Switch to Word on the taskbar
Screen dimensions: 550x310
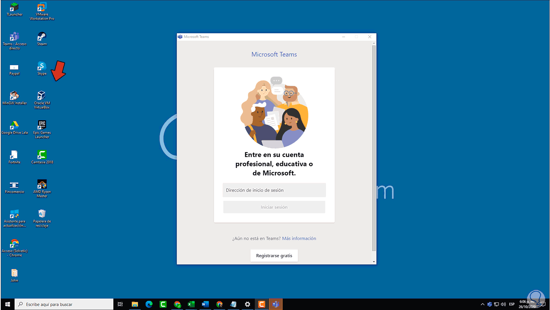(205, 304)
